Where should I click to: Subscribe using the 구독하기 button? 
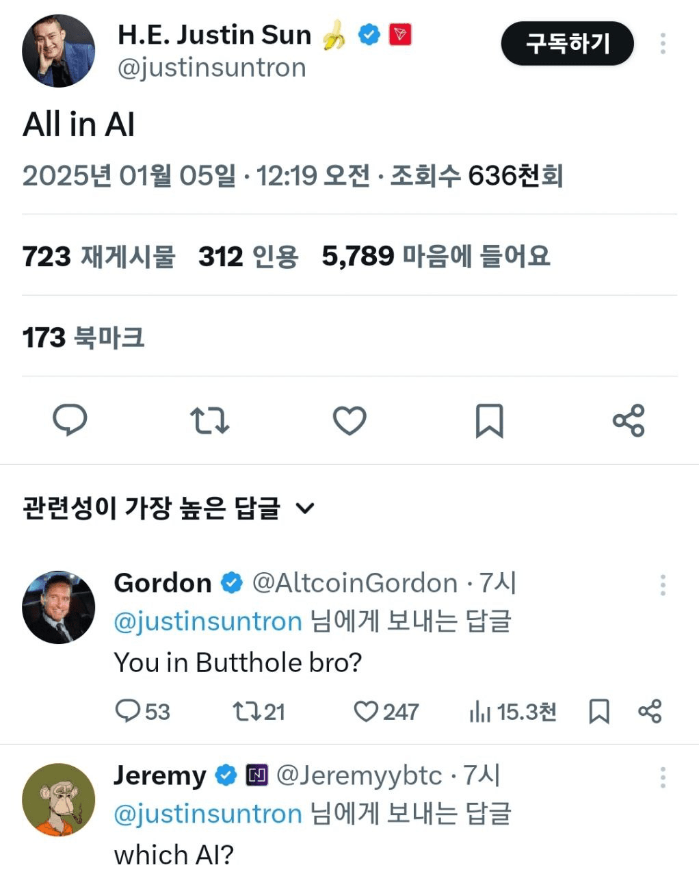click(x=567, y=43)
